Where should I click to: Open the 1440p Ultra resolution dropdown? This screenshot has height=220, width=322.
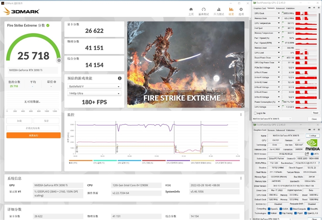(x=94, y=93)
